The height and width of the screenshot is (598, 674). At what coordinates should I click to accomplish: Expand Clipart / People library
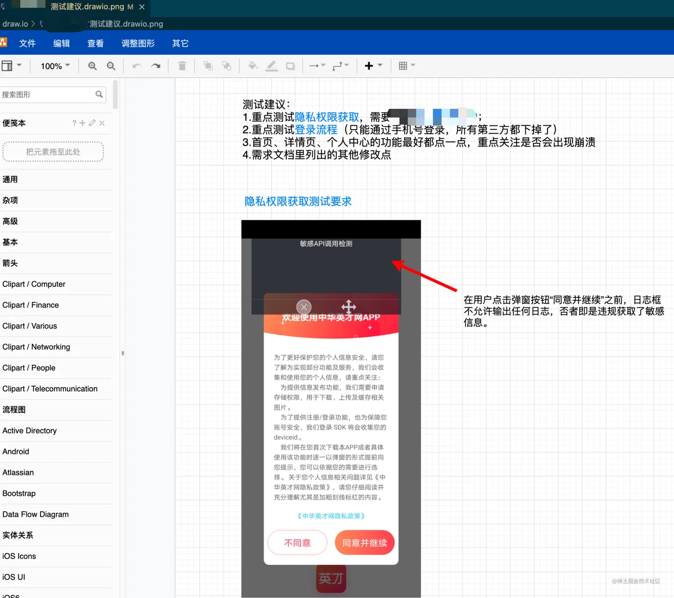coord(56,368)
